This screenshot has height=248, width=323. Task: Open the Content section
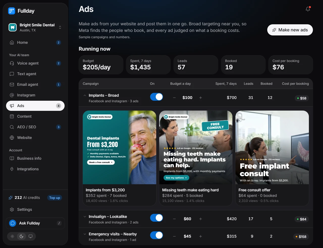(x=35, y=116)
